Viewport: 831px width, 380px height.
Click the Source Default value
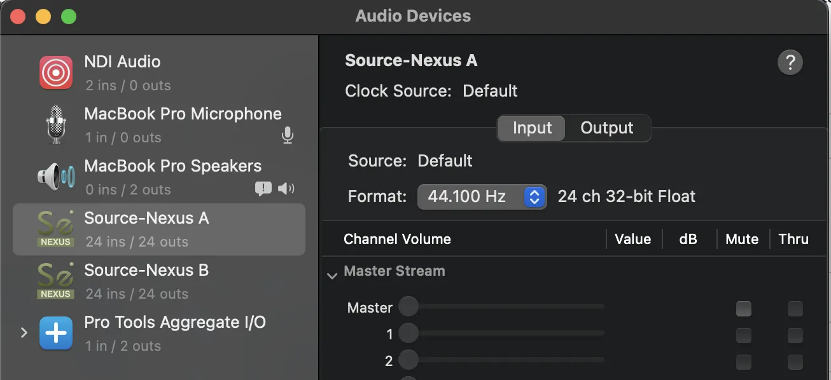(x=445, y=160)
